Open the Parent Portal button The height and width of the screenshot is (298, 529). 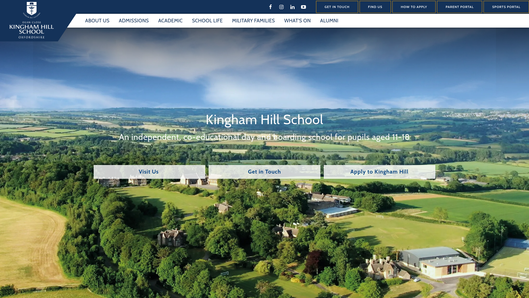point(459,7)
